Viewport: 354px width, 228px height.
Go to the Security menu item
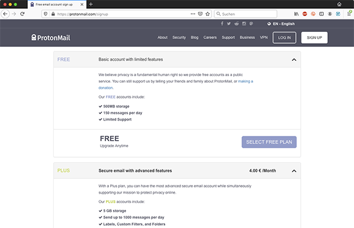(179, 37)
